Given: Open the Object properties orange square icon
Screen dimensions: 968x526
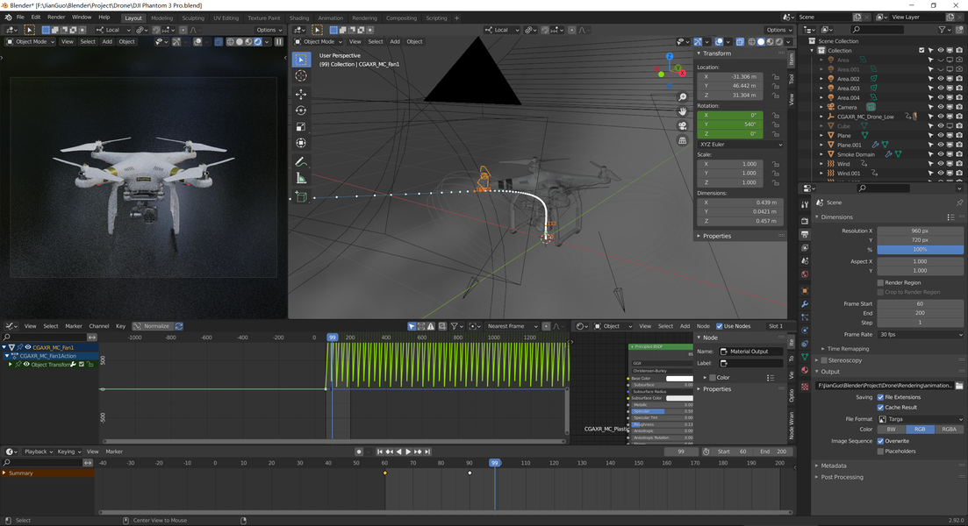Looking at the screenshot, I should (805, 290).
